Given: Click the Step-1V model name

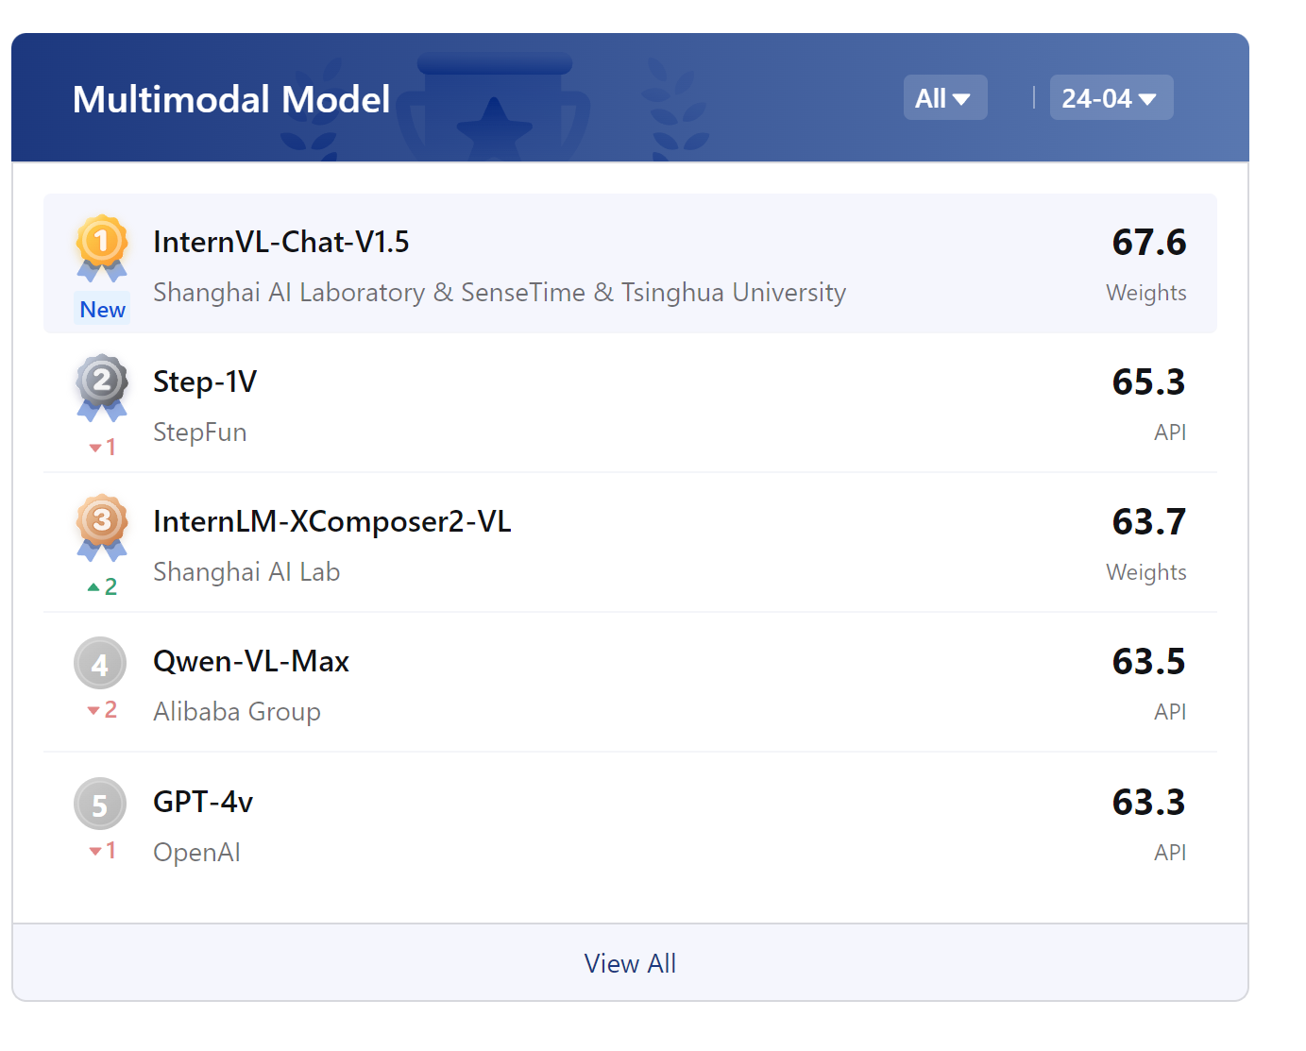Looking at the screenshot, I should pyautogui.click(x=205, y=381).
